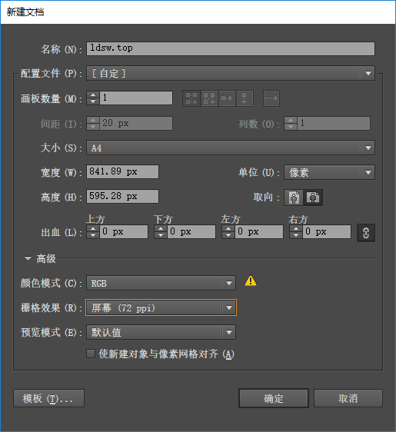This screenshot has height=432, width=396.
Task: Enable align new objects to pixel grid
Action: point(91,354)
